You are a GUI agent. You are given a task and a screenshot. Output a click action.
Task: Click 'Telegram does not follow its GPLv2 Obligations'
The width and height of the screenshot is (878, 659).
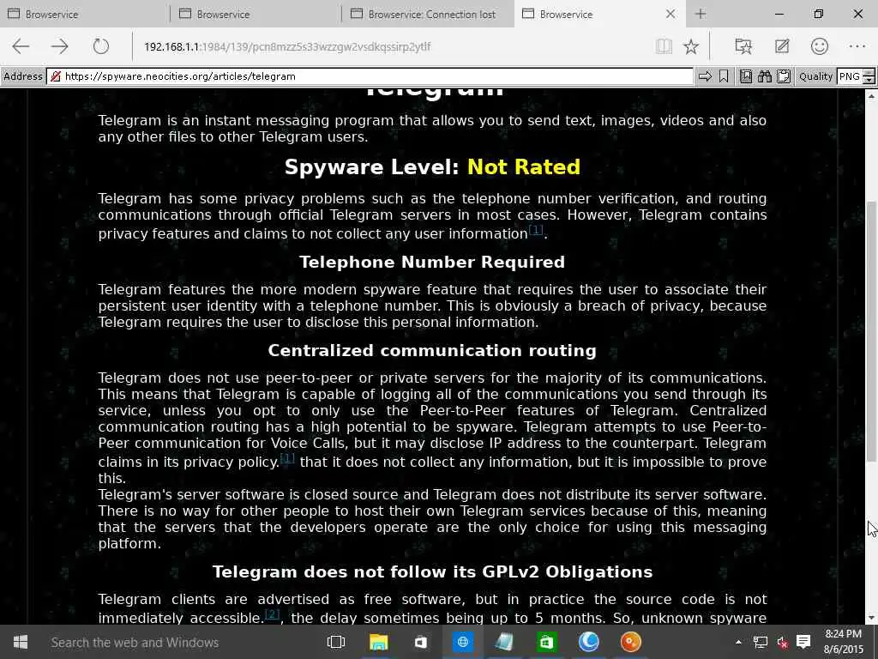pyautogui.click(x=432, y=571)
